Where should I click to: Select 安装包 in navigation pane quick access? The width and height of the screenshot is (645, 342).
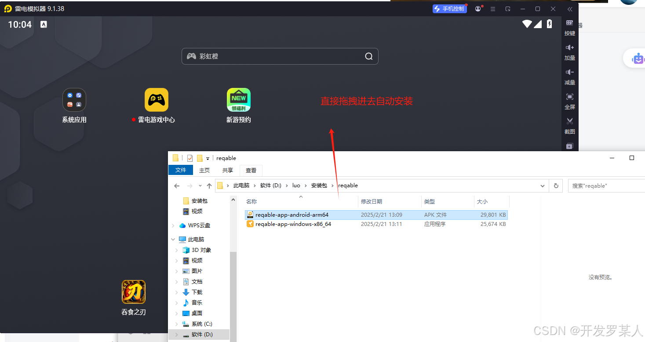pyautogui.click(x=199, y=201)
